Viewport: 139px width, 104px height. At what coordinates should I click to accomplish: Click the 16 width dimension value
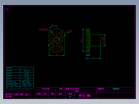pos(57,54)
